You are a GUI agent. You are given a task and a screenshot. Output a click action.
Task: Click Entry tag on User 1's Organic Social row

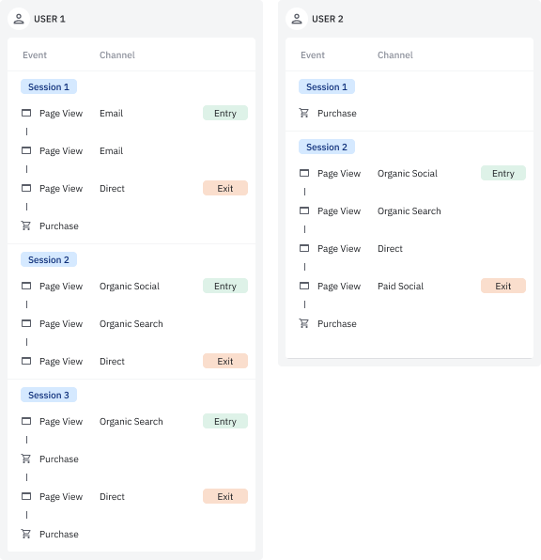point(225,286)
